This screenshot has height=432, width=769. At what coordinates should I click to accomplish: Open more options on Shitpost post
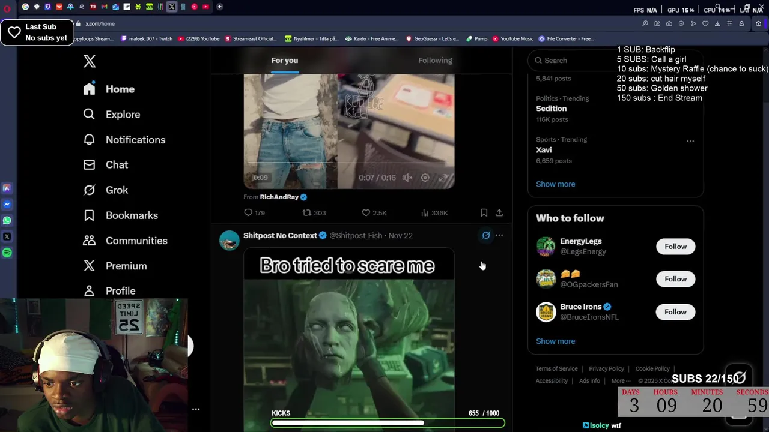coord(499,235)
